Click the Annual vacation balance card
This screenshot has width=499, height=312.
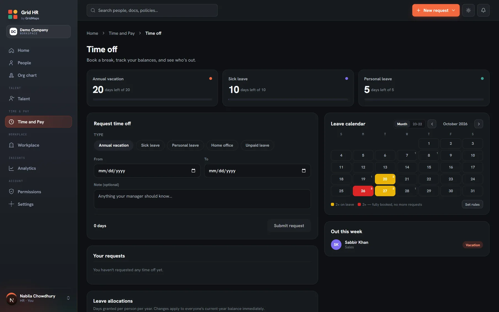click(x=152, y=88)
